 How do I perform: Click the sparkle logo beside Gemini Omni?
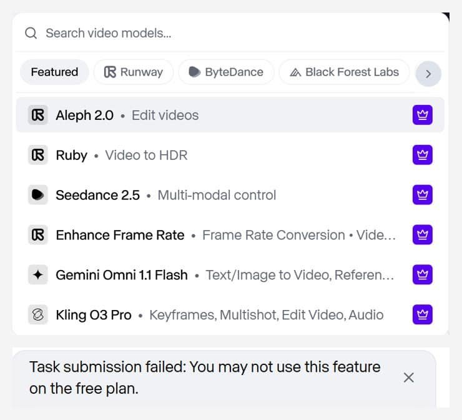pyautogui.click(x=38, y=274)
